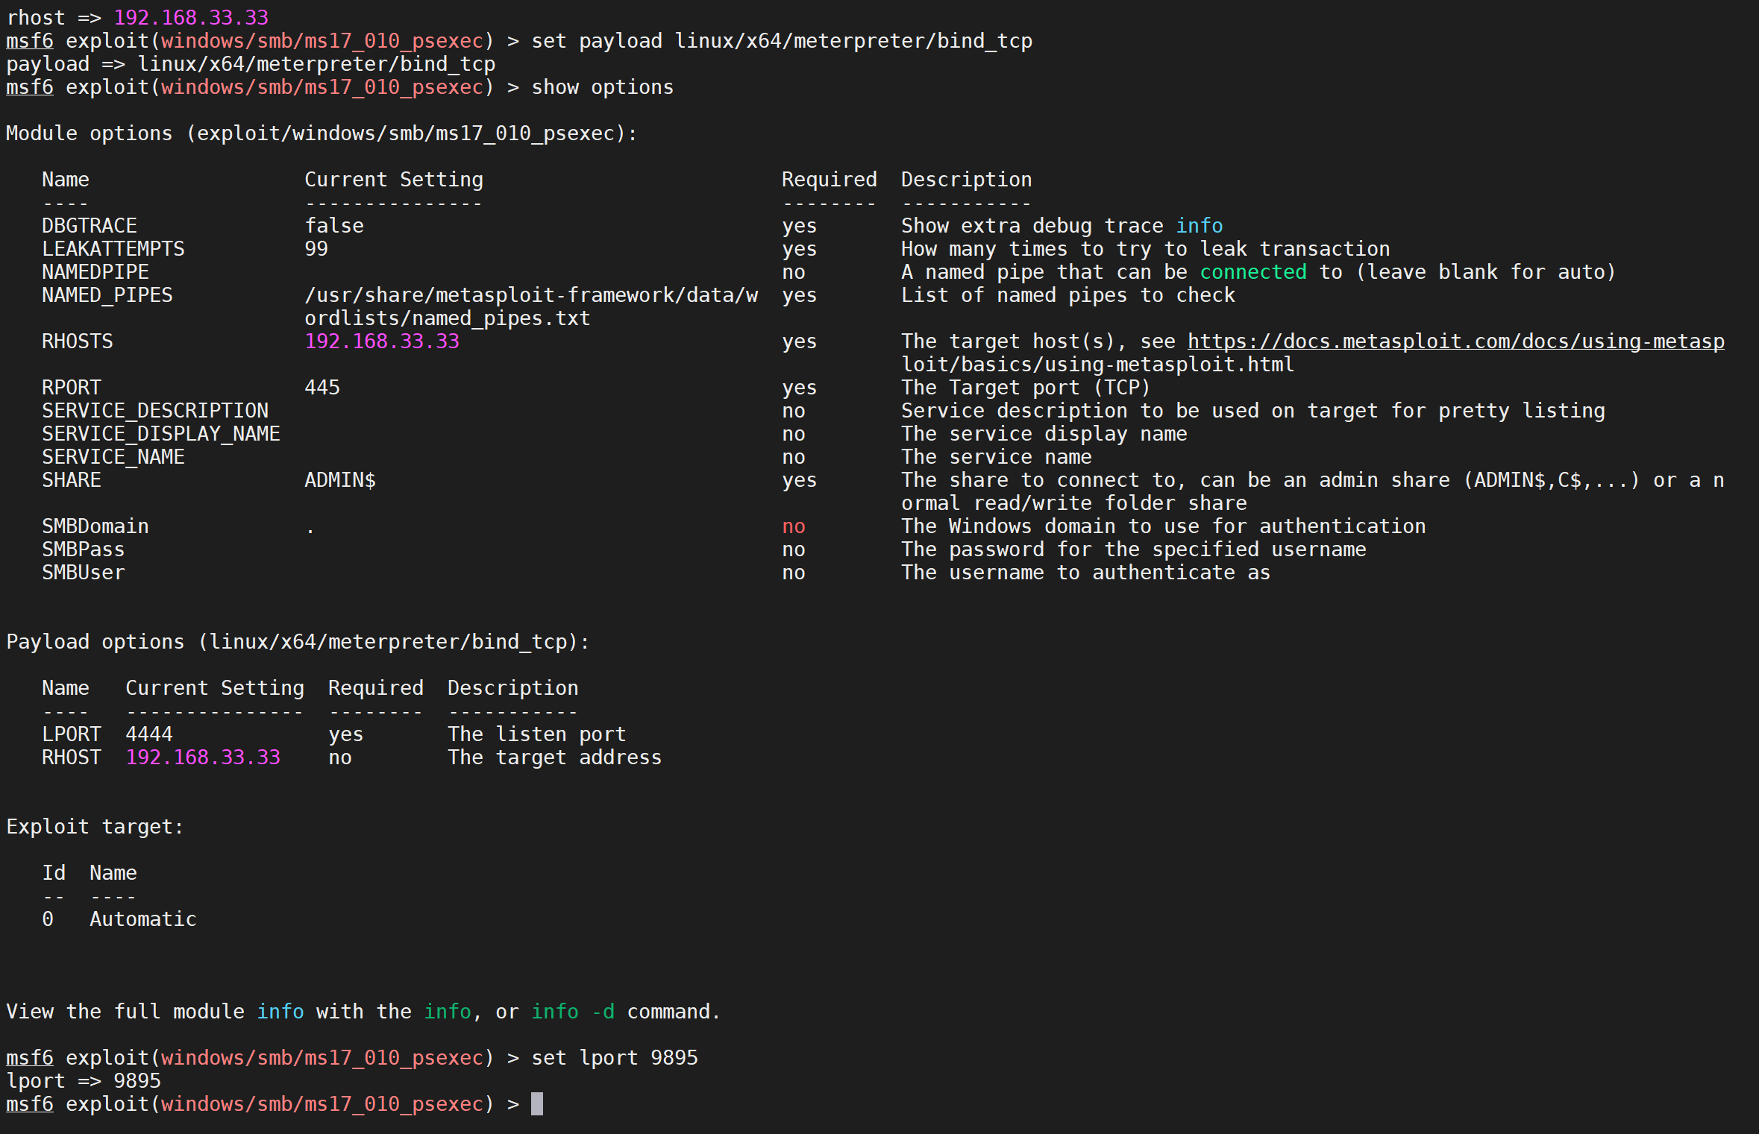Click RHOSTS value 192.168.33.33
Image resolution: width=1759 pixels, height=1134 pixels.
[x=381, y=341]
